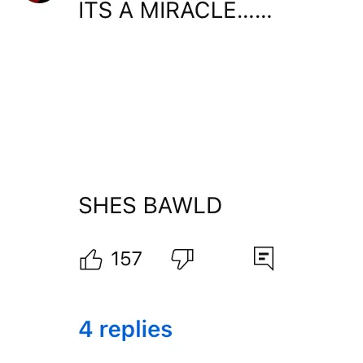The width and height of the screenshot is (363, 363).
Task: Click the trailing dots after MIRACLE
Action: pyautogui.click(x=255, y=16)
